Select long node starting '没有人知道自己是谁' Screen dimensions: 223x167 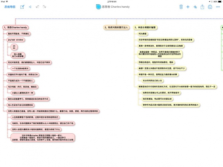(x=53, y=111)
